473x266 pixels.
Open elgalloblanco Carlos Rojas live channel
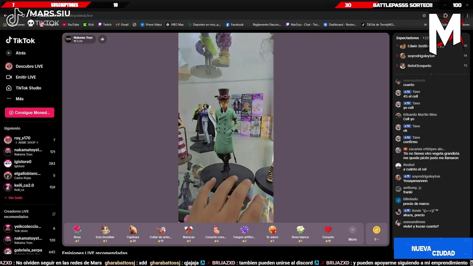[30, 175]
